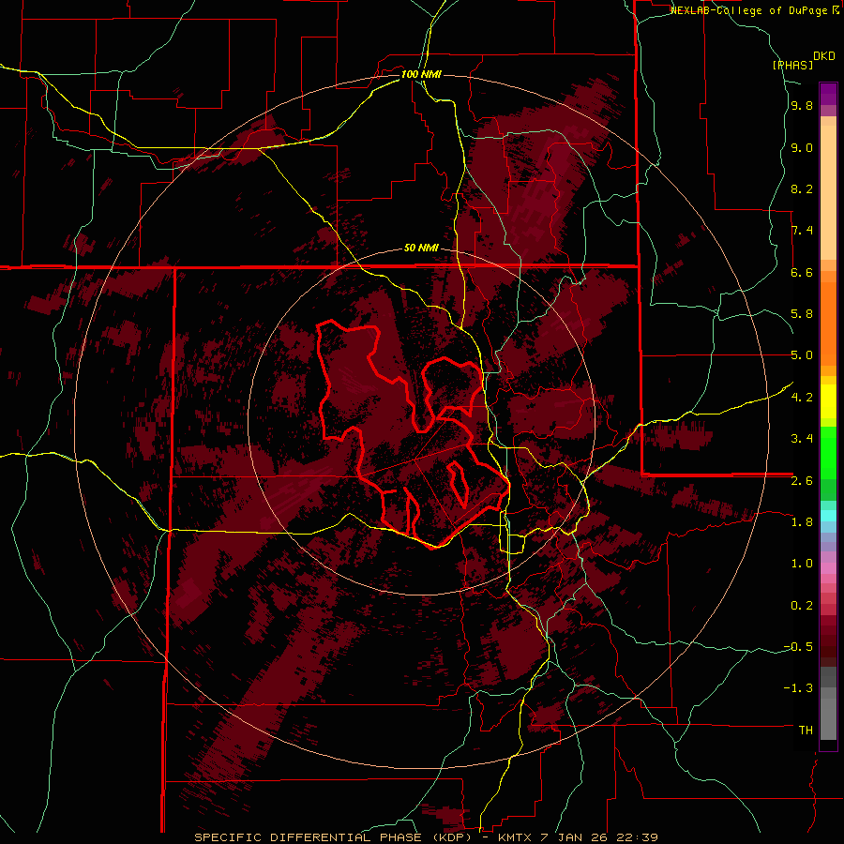
Task: Click the 6.6 scale value
Action: click(802, 272)
